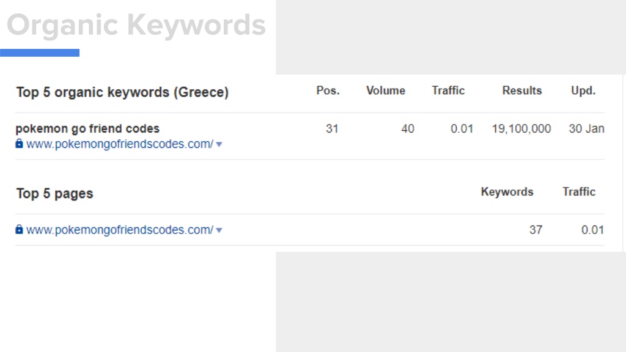
Task: Click lock icon beside the organic keyword URL
Action: pyautogui.click(x=19, y=144)
